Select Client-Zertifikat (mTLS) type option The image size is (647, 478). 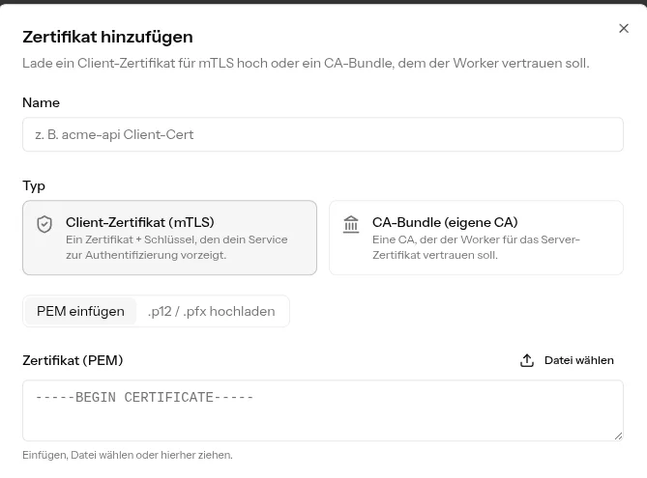169,238
